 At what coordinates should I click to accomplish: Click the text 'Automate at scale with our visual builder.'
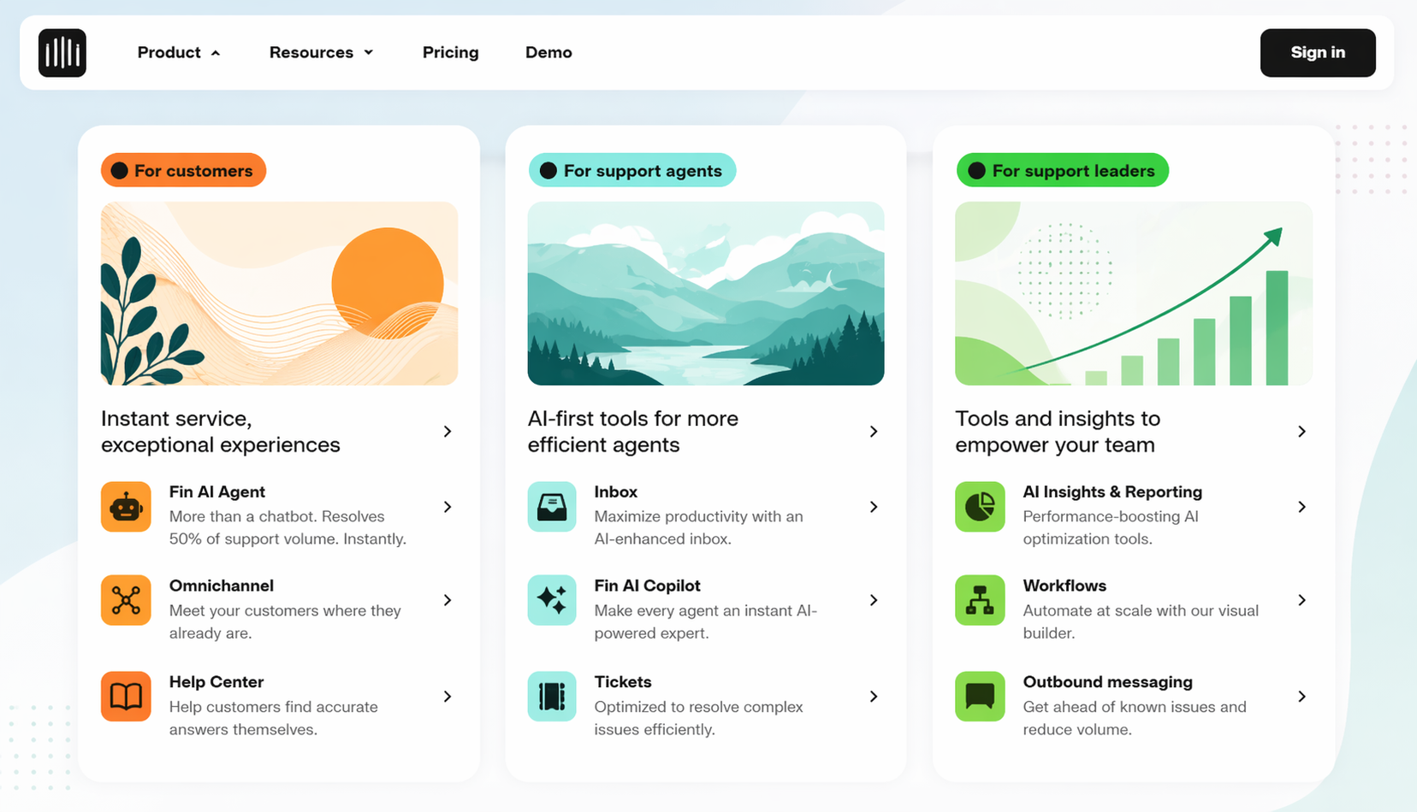pyautogui.click(x=1141, y=621)
